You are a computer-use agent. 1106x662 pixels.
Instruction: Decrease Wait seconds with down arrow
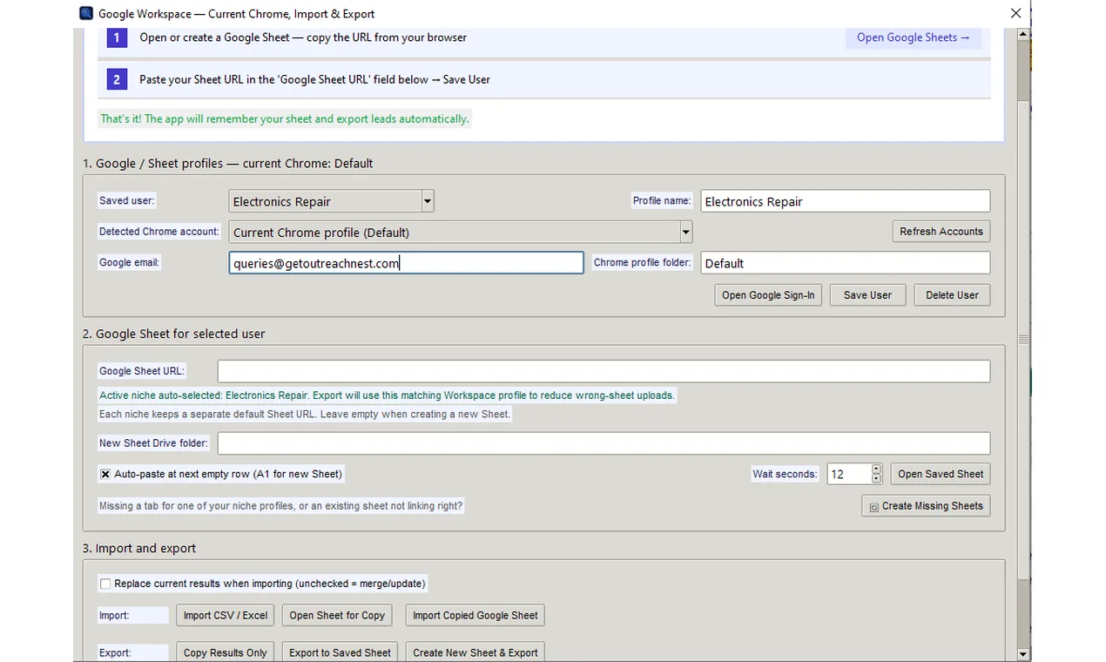tap(876, 480)
